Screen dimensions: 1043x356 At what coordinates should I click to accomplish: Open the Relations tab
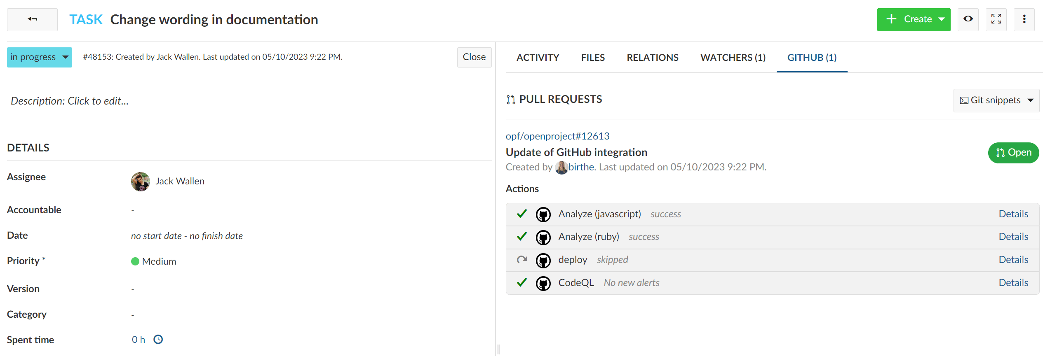(652, 58)
